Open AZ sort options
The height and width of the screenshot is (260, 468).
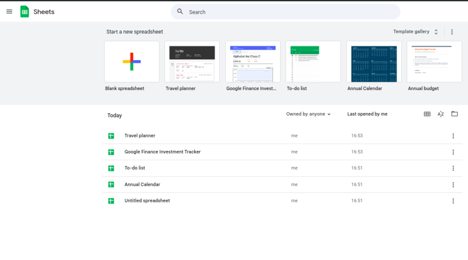click(x=441, y=114)
